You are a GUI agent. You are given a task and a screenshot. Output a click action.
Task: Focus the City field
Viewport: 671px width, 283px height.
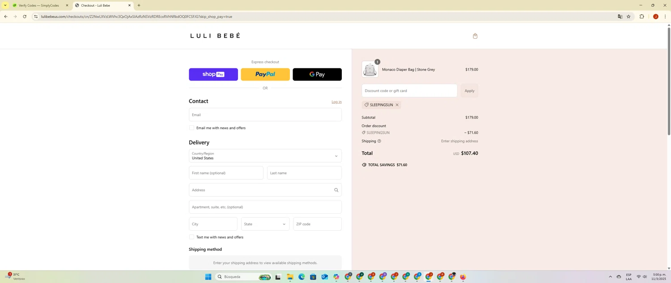click(x=213, y=224)
